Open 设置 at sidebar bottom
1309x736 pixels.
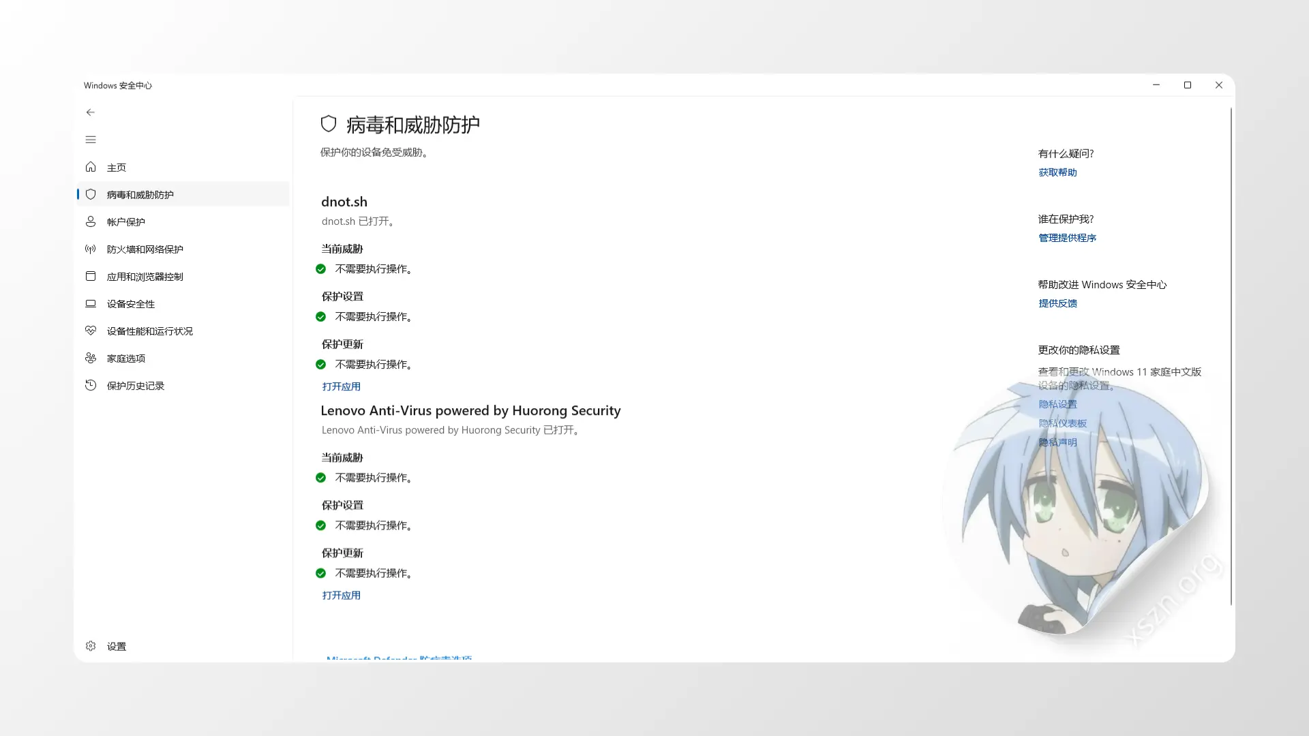183,646
